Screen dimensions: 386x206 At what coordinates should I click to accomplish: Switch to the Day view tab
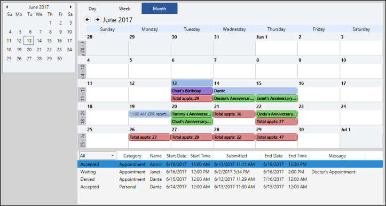(x=92, y=9)
